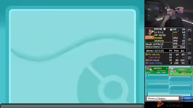Click the bottommost badge in the badge column

[x=189, y=62]
